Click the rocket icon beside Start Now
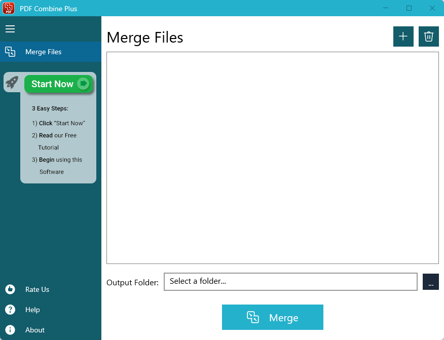The height and width of the screenshot is (340, 444). point(11,82)
